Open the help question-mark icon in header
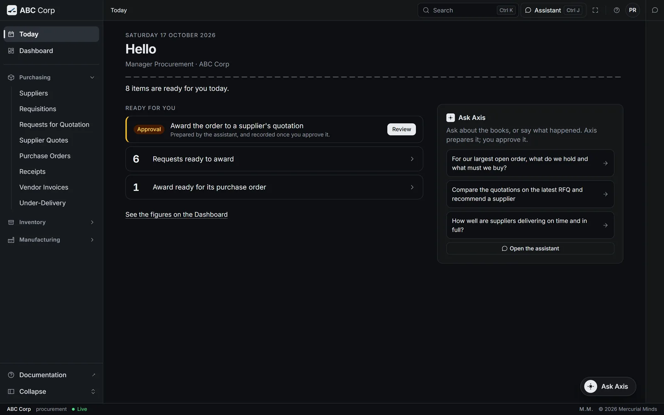 click(x=617, y=10)
